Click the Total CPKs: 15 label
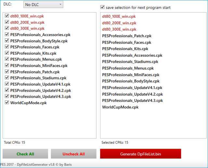The height and width of the screenshot is (168, 208). pos(14,143)
